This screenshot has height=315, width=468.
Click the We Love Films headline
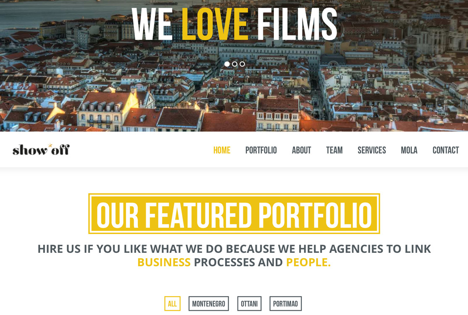pyautogui.click(x=234, y=24)
